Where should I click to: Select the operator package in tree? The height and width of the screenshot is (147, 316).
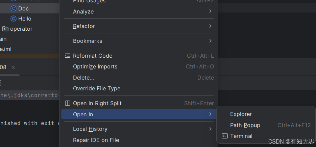[21, 29]
